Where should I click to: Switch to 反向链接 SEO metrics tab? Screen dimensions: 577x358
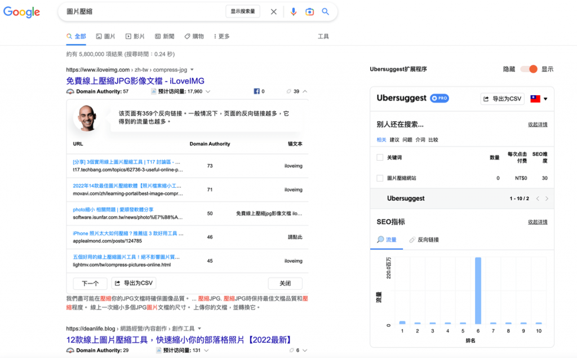pos(424,240)
